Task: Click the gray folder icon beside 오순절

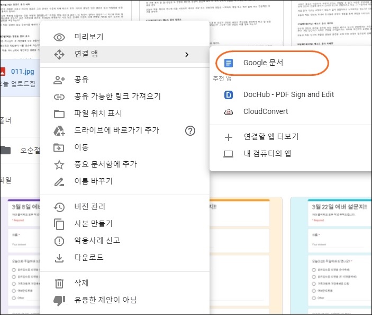Action: (5, 150)
